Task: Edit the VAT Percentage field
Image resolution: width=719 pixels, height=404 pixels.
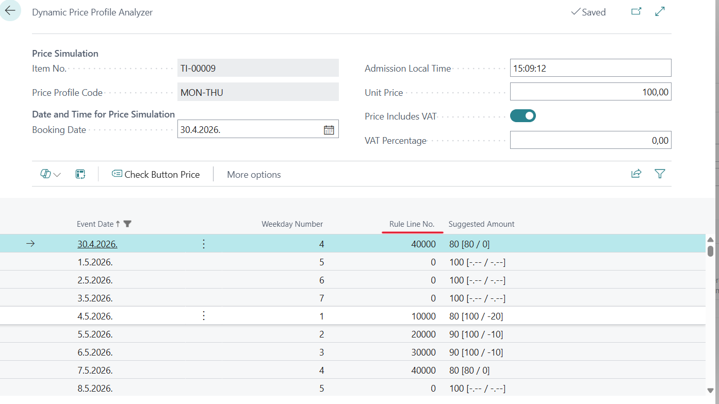Action: point(591,140)
